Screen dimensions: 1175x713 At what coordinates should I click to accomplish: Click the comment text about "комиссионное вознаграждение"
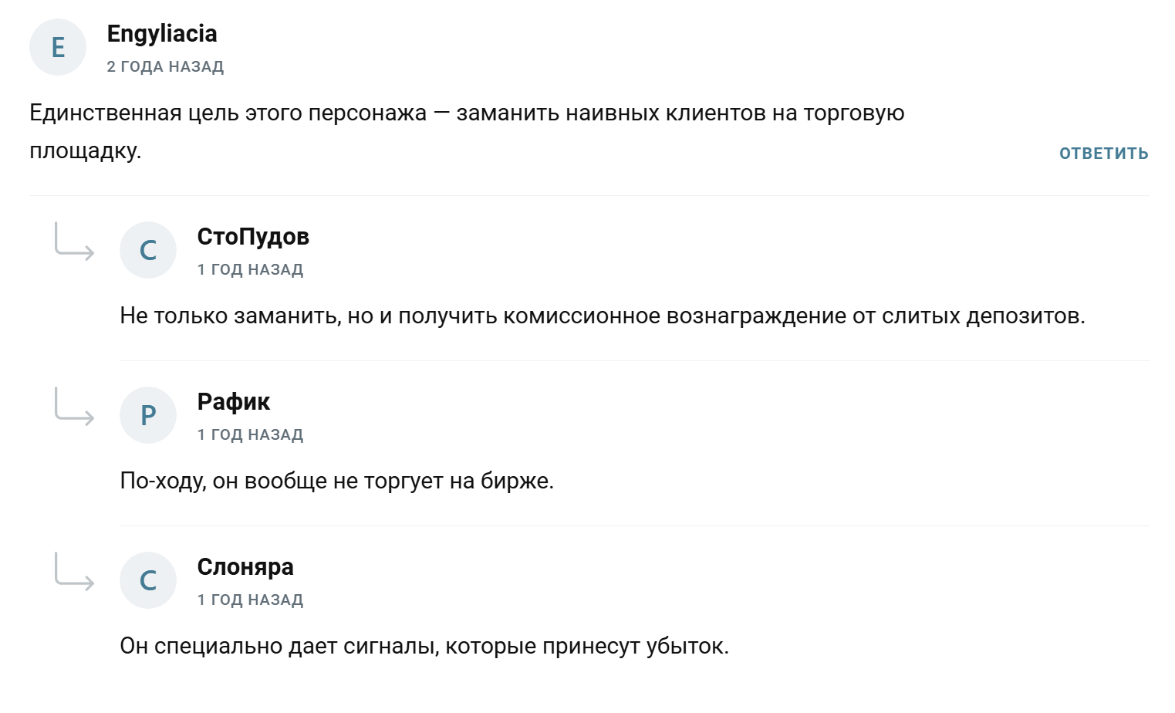[602, 316]
